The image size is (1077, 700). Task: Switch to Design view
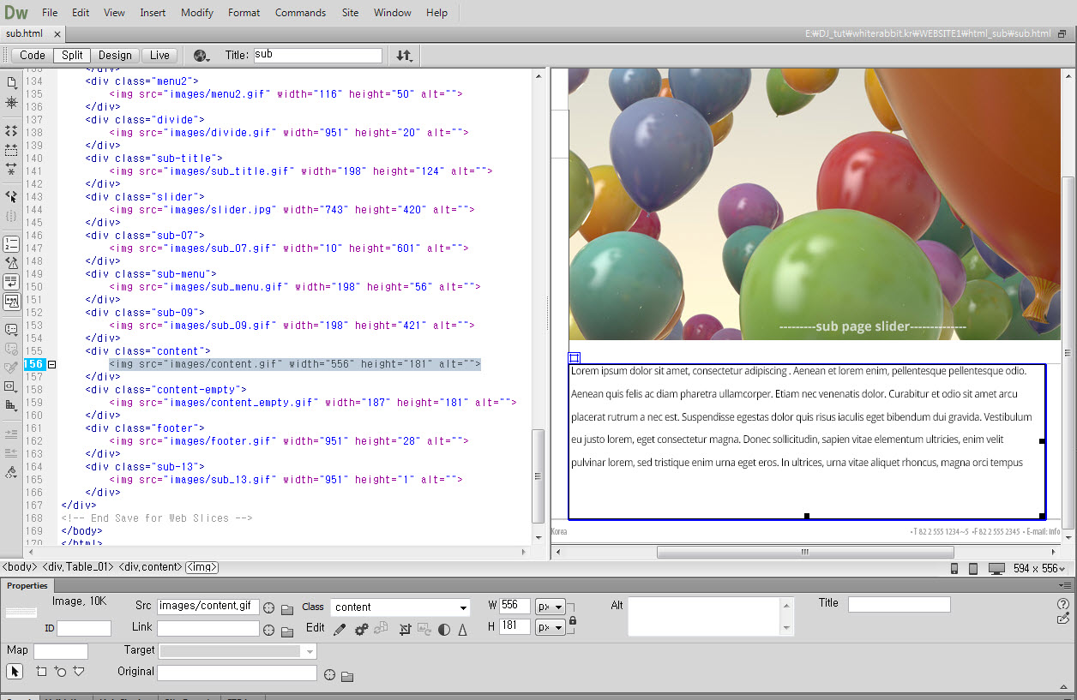click(115, 56)
